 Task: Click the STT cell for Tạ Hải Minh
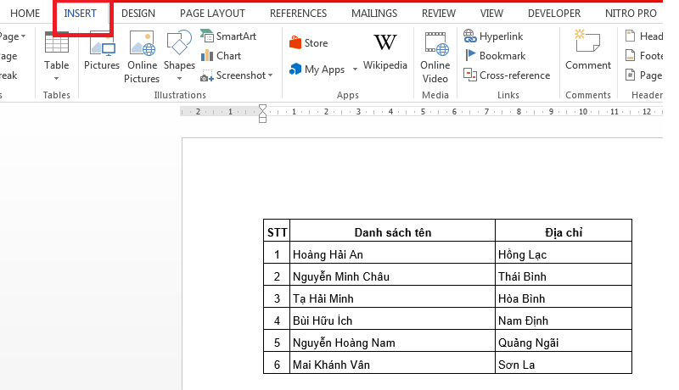click(x=277, y=297)
